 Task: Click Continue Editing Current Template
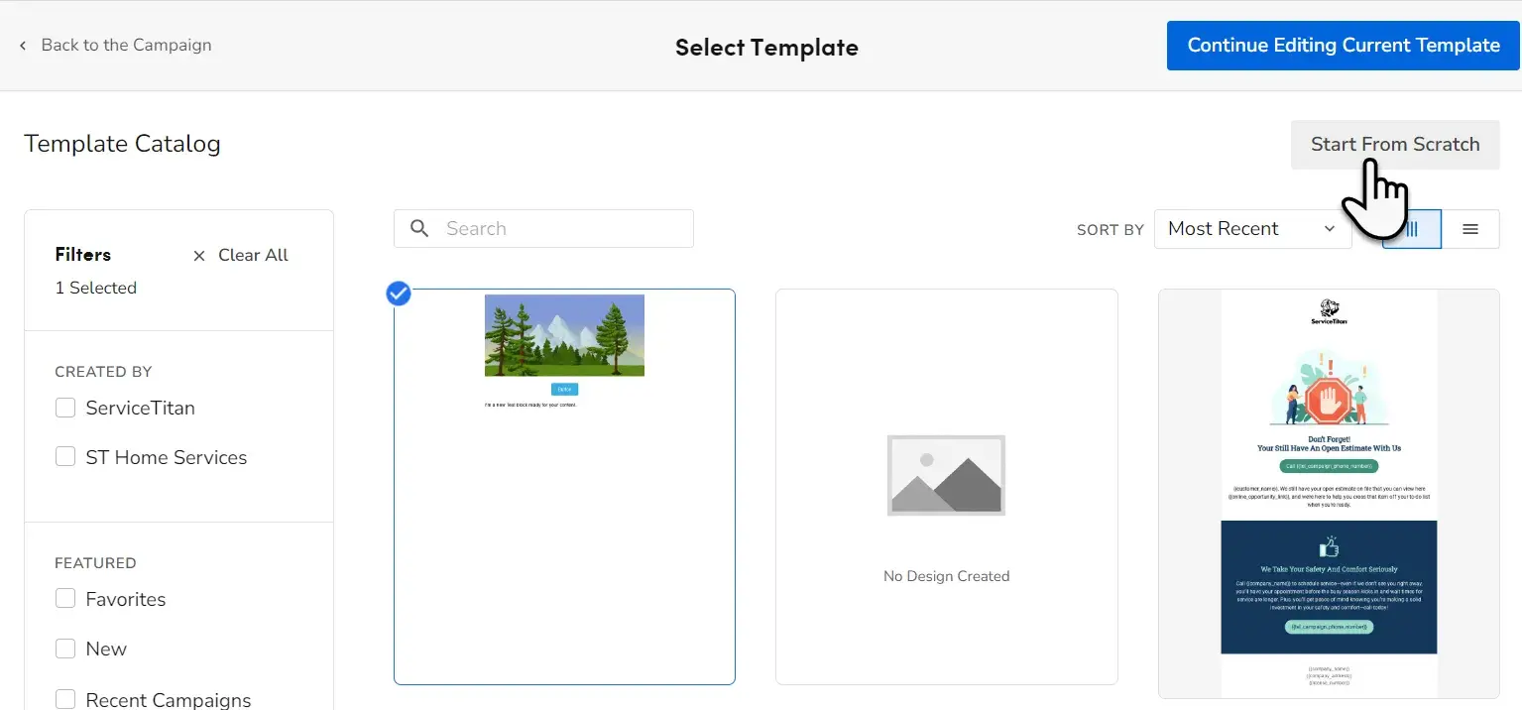(x=1343, y=45)
